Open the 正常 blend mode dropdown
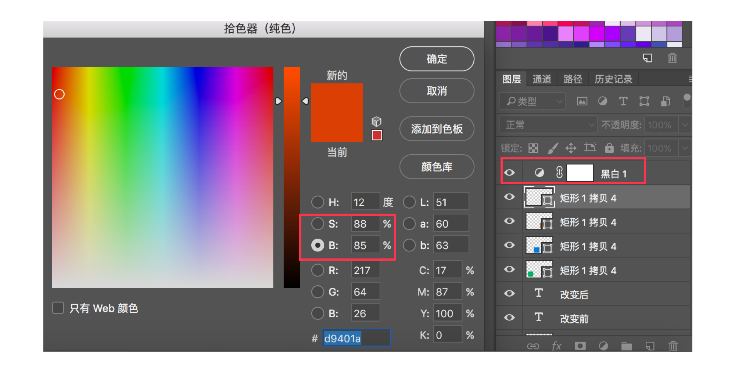Image resolution: width=735 pixels, height=373 pixels. click(x=548, y=125)
